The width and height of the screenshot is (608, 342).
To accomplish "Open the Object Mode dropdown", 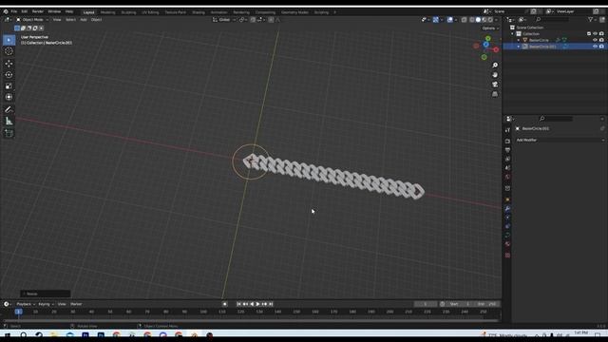I will 32,20.
